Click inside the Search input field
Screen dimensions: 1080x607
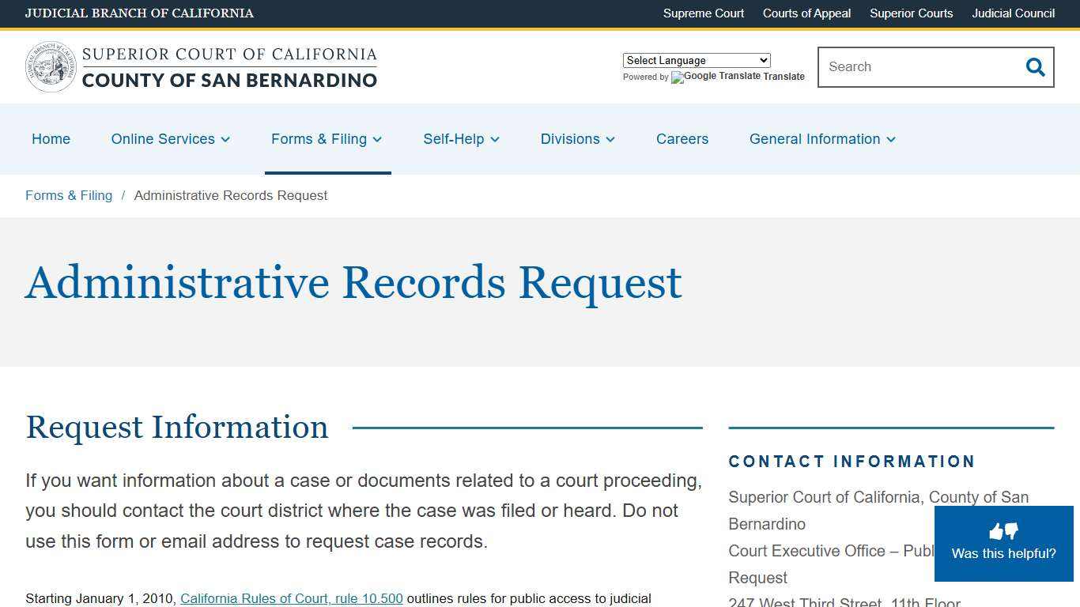[909, 67]
